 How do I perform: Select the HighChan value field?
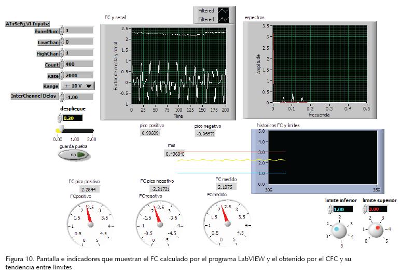click(79, 53)
